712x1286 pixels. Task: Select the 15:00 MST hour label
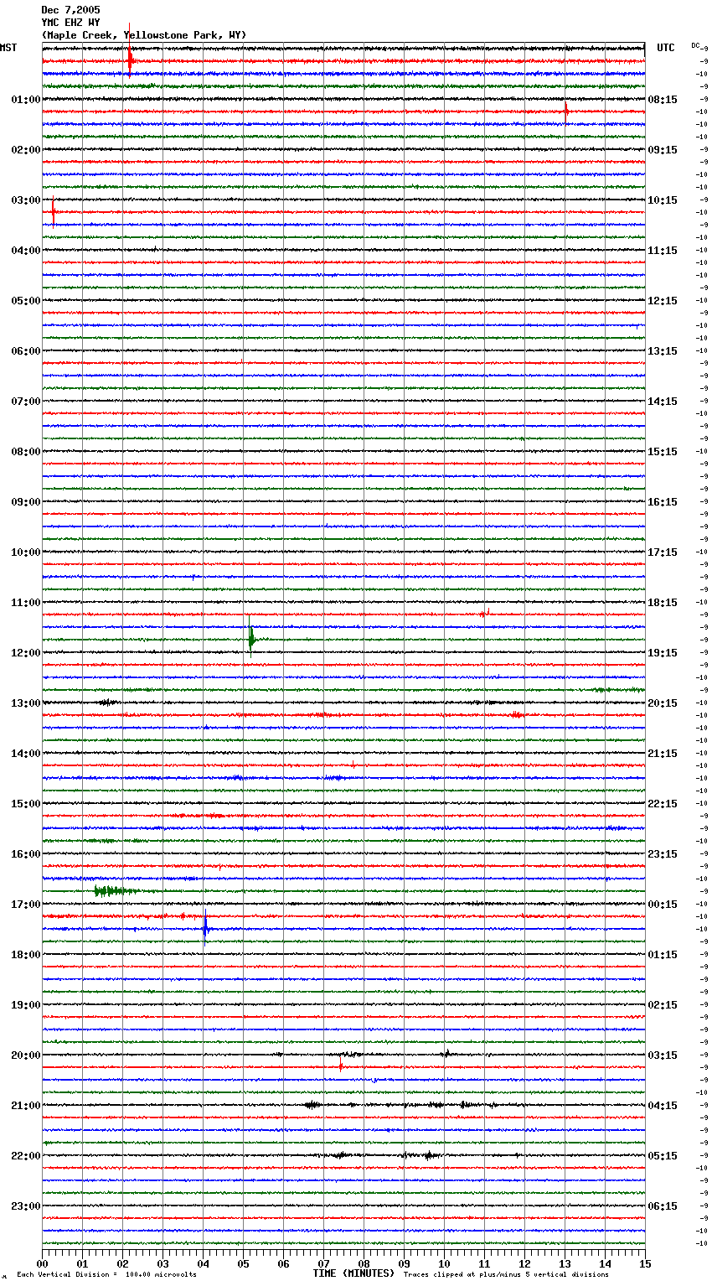[26, 804]
